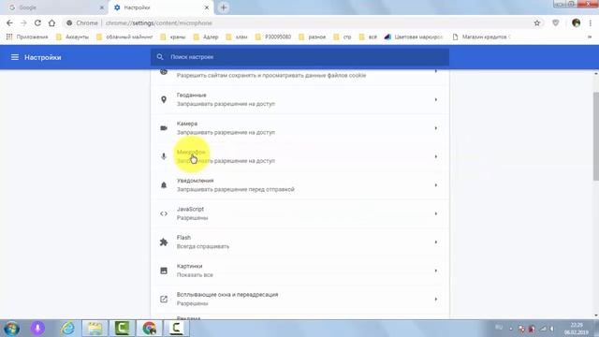Viewport: 599px width, 337px height.
Task: Close the Настройки tab
Action: coord(207,7)
